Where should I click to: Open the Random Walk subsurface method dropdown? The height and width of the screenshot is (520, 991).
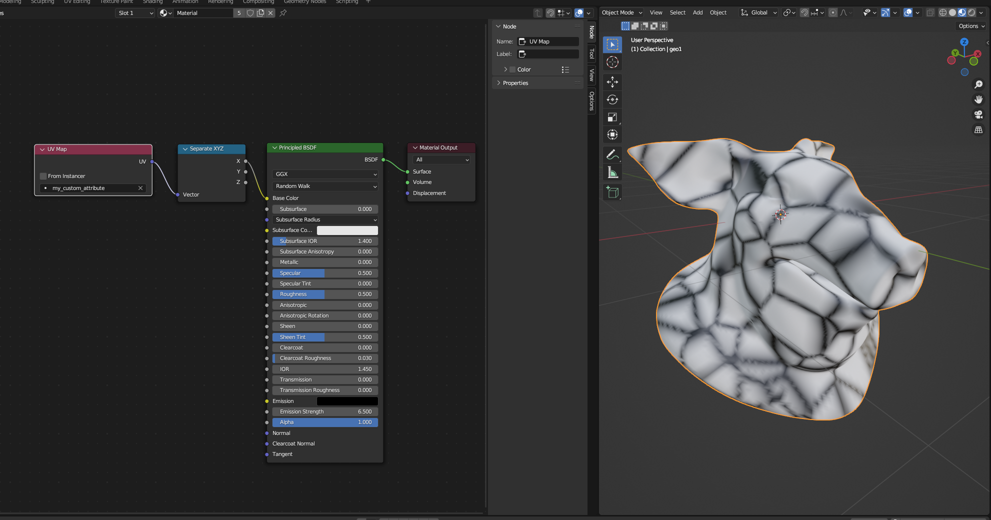pyautogui.click(x=324, y=186)
